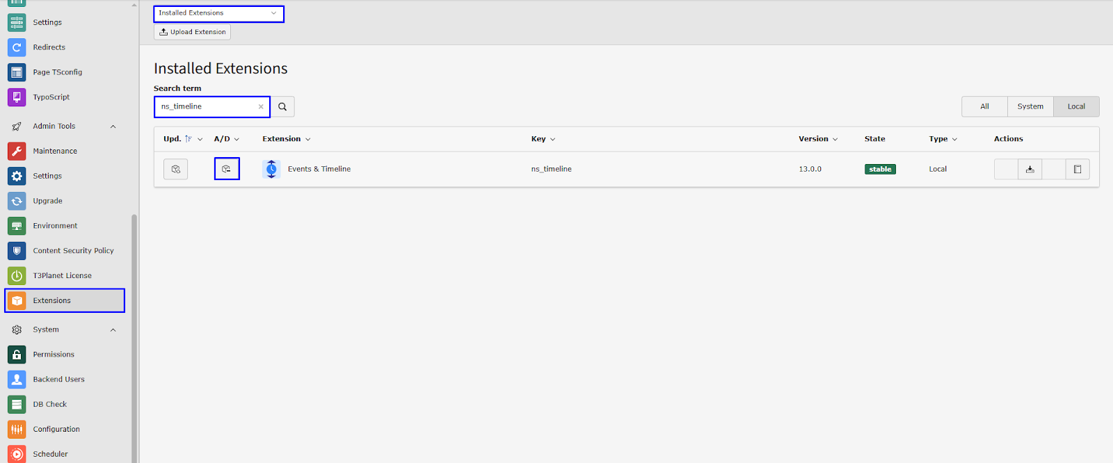Click the search magnifier button
This screenshot has height=463, width=1113.
pyautogui.click(x=282, y=106)
